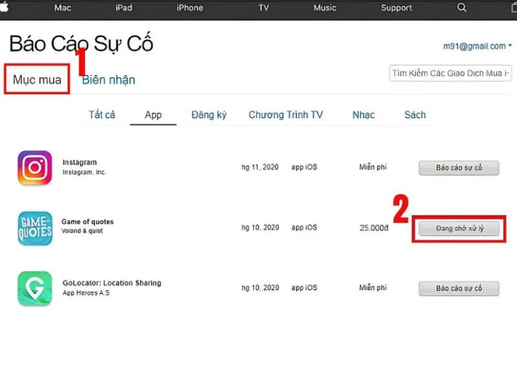The height and width of the screenshot is (387, 517).
Task: Open the Mac menu item
Action: point(63,8)
